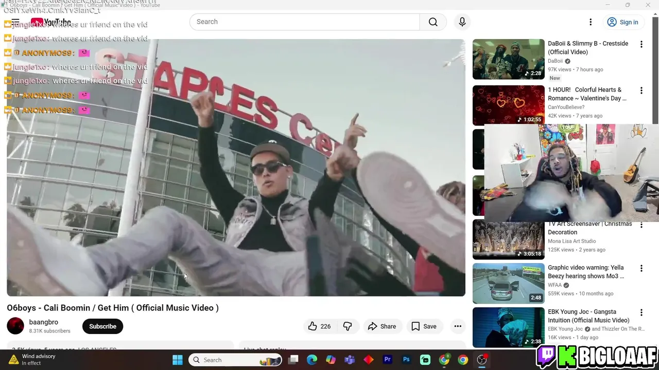Viewport: 659px width, 370px height.
Task: Subscribe to baangbro channel
Action: point(102,326)
